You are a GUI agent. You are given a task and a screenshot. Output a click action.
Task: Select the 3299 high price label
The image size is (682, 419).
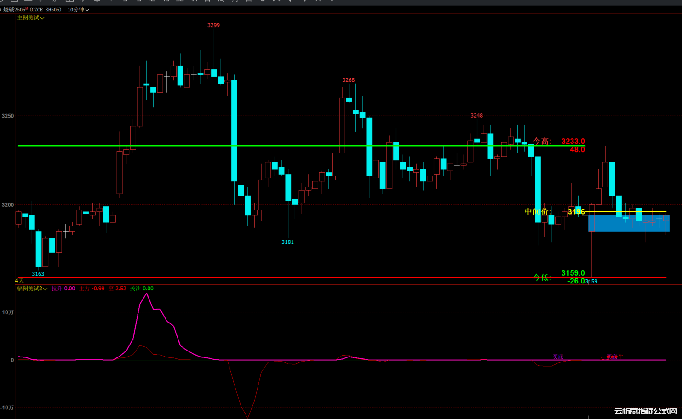[213, 25]
